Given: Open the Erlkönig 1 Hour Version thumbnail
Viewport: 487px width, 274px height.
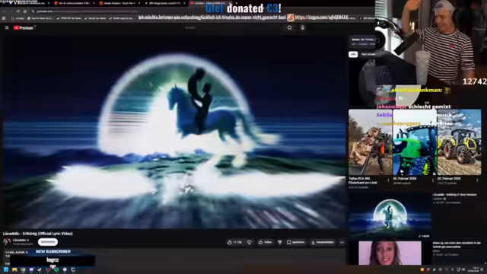Looking at the screenshot, I should tap(390, 216).
